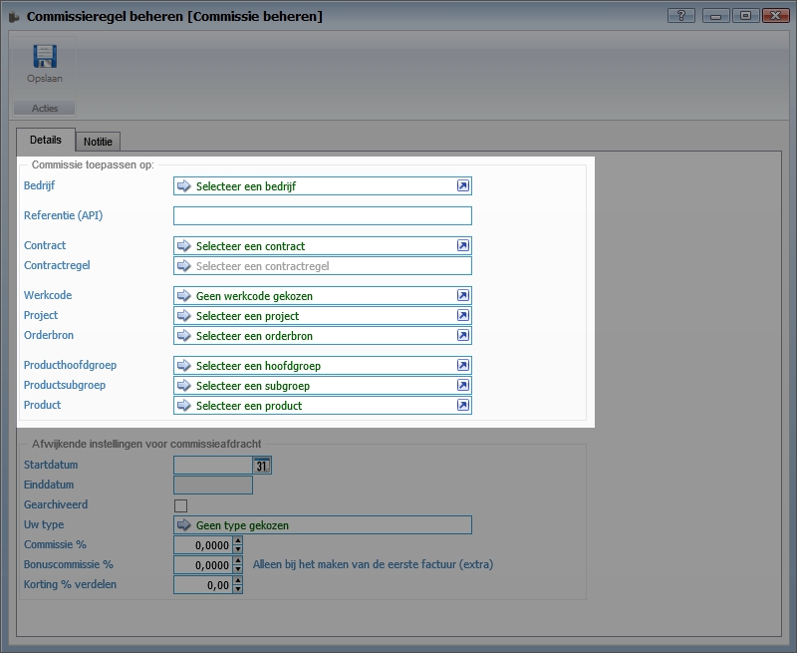
Task: Click the Einddatum input field
Action: point(213,486)
